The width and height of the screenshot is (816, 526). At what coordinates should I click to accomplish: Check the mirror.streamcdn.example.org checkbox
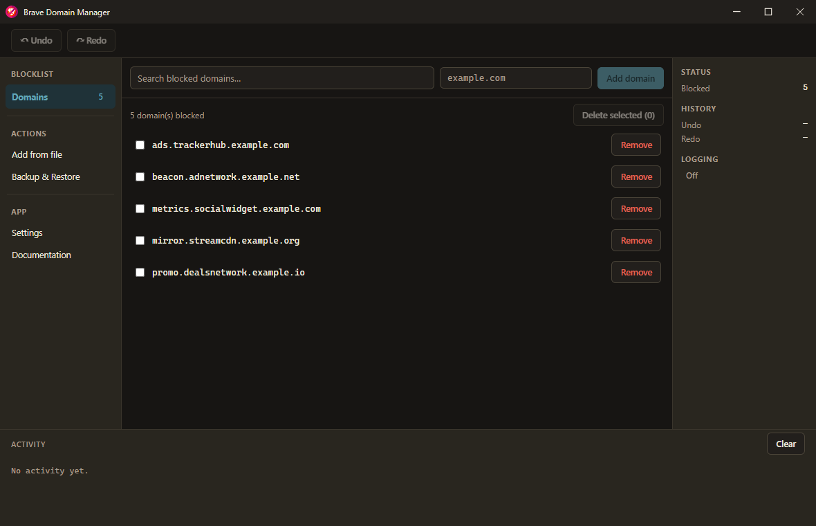point(140,241)
